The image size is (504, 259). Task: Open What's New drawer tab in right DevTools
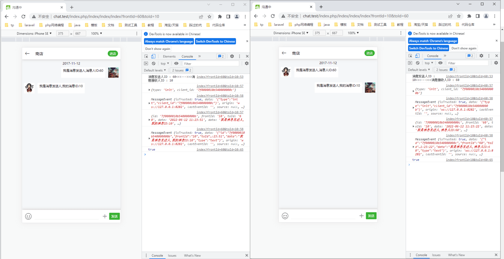click(x=456, y=255)
